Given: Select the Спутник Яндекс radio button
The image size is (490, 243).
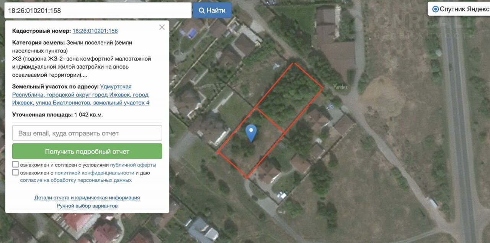Looking at the screenshot, I should 435,9.
